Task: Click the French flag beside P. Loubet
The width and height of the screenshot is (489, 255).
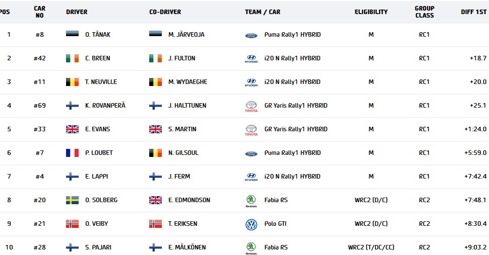Action: pos(72,153)
